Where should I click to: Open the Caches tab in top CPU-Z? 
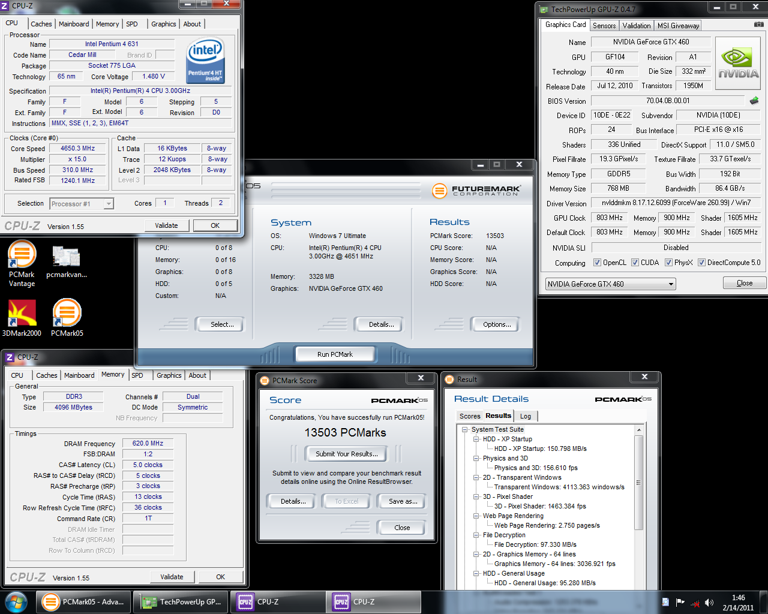(x=41, y=24)
